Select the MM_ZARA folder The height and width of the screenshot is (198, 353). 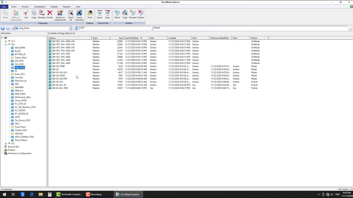20,94
